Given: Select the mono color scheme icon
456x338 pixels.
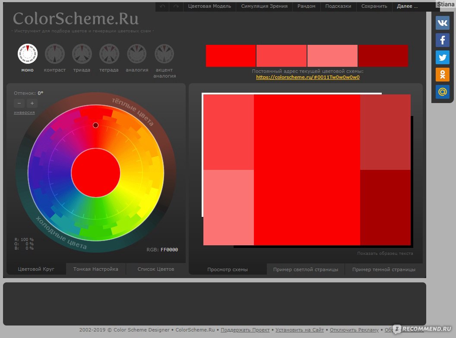Looking at the screenshot, I should click(x=27, y=54).
